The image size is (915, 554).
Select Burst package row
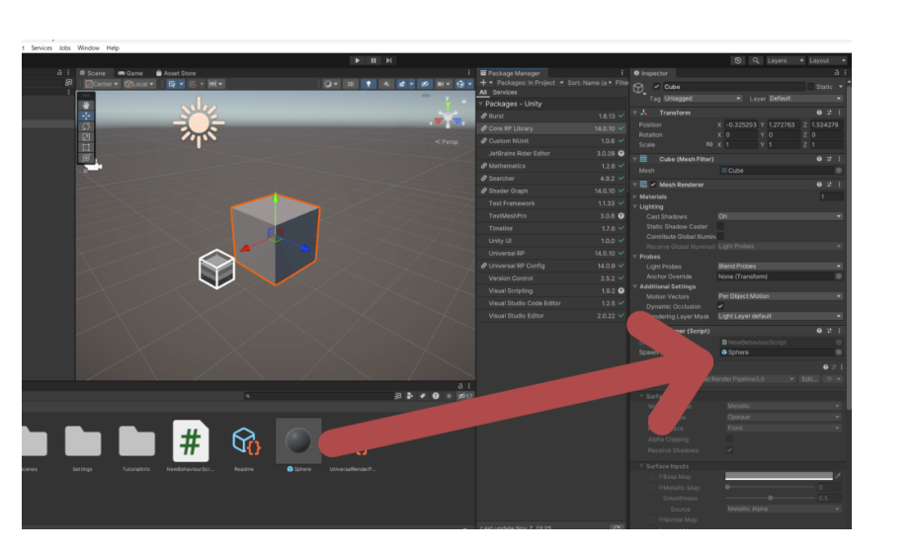click(552, 117)
